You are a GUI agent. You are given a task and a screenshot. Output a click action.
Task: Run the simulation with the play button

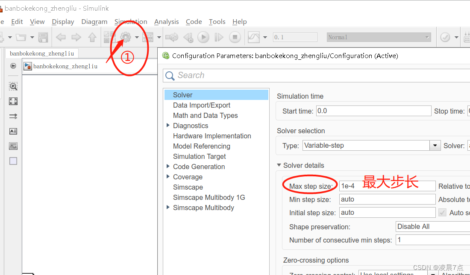point(203,38)
